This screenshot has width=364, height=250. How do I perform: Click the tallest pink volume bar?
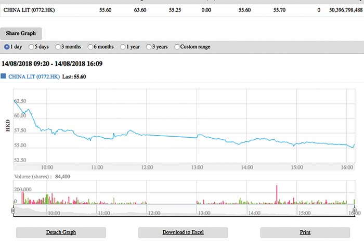277,194
